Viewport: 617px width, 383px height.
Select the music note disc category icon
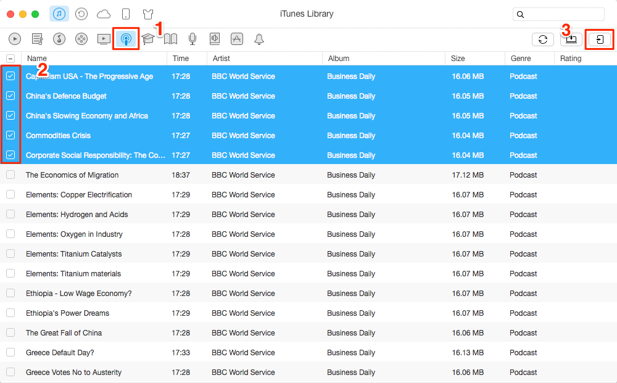pos(59,39)
